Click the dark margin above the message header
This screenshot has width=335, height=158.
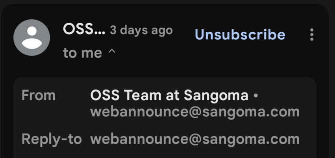coord(165,2)
